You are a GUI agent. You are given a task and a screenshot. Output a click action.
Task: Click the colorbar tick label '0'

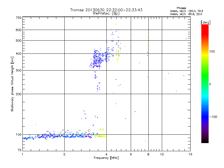coord(210,84)
